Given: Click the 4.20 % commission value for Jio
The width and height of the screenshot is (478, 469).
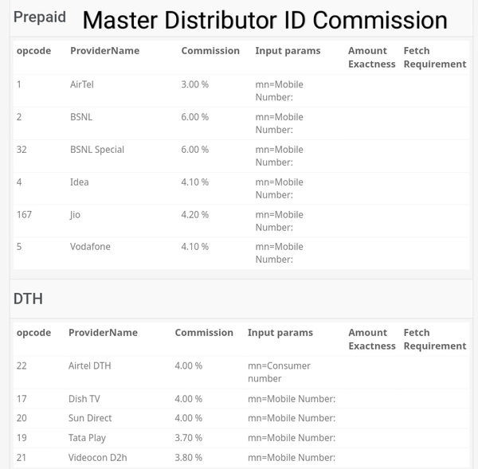Looking at the screenshot, I should [195, 215].
